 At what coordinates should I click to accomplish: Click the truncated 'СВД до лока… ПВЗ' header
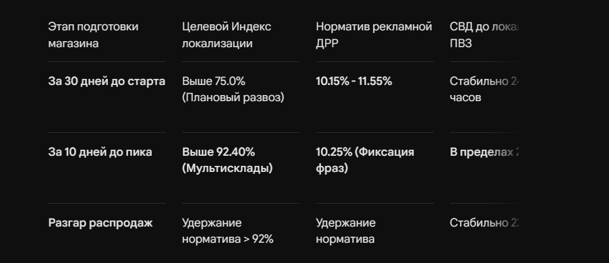pyautogui.click(x=484, y=35)
